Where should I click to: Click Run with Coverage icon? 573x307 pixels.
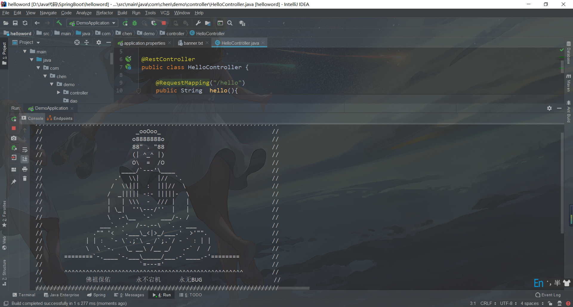[x=154, y=23]
